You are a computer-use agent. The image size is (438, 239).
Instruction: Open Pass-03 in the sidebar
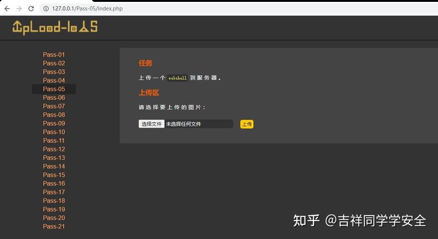pos(54,72)
